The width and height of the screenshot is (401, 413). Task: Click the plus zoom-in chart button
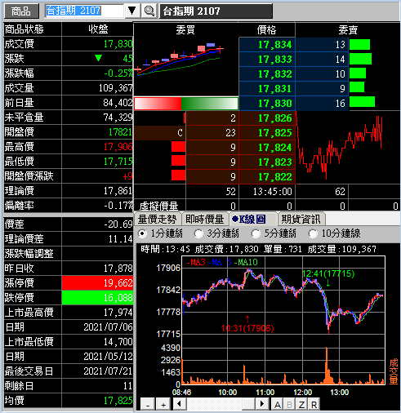click(x=163, y=405)
